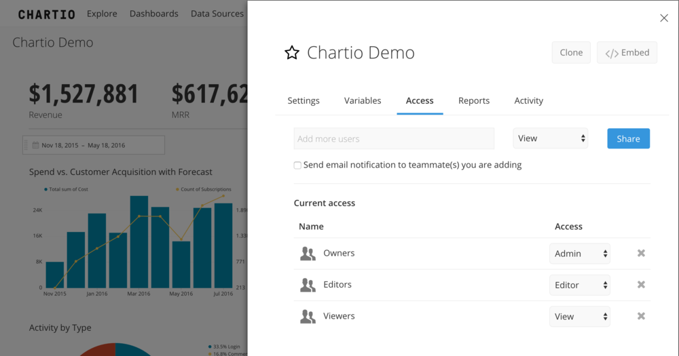Close the dashboard settings panel
The height and width of the screenshot is (356, 679).
664,18
